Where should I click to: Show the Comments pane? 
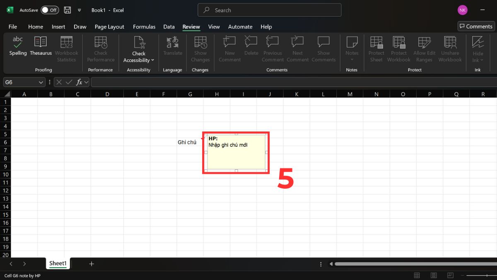(x=323, y=46)
